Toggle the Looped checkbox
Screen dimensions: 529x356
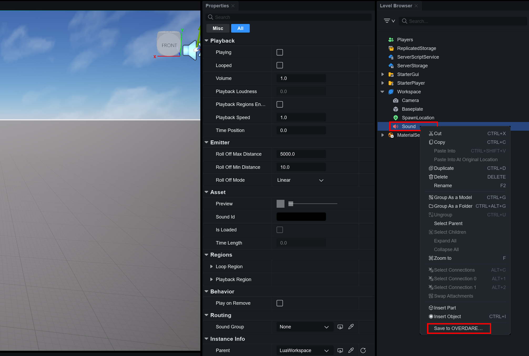[279, 65]
